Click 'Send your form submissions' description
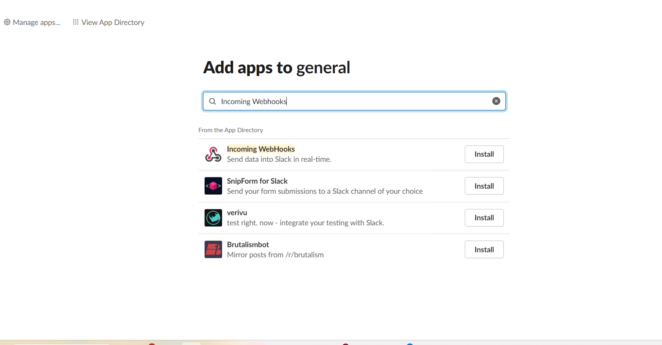This screenshot has height=345, width=662. click(x=325, y=191)
